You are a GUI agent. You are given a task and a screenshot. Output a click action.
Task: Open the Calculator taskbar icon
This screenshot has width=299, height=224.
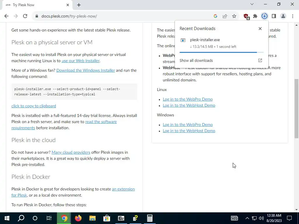point(150,218)
